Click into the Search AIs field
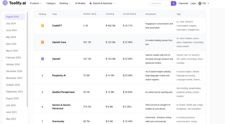This screenshot has width=225, height=124. [x=160, y=3]
